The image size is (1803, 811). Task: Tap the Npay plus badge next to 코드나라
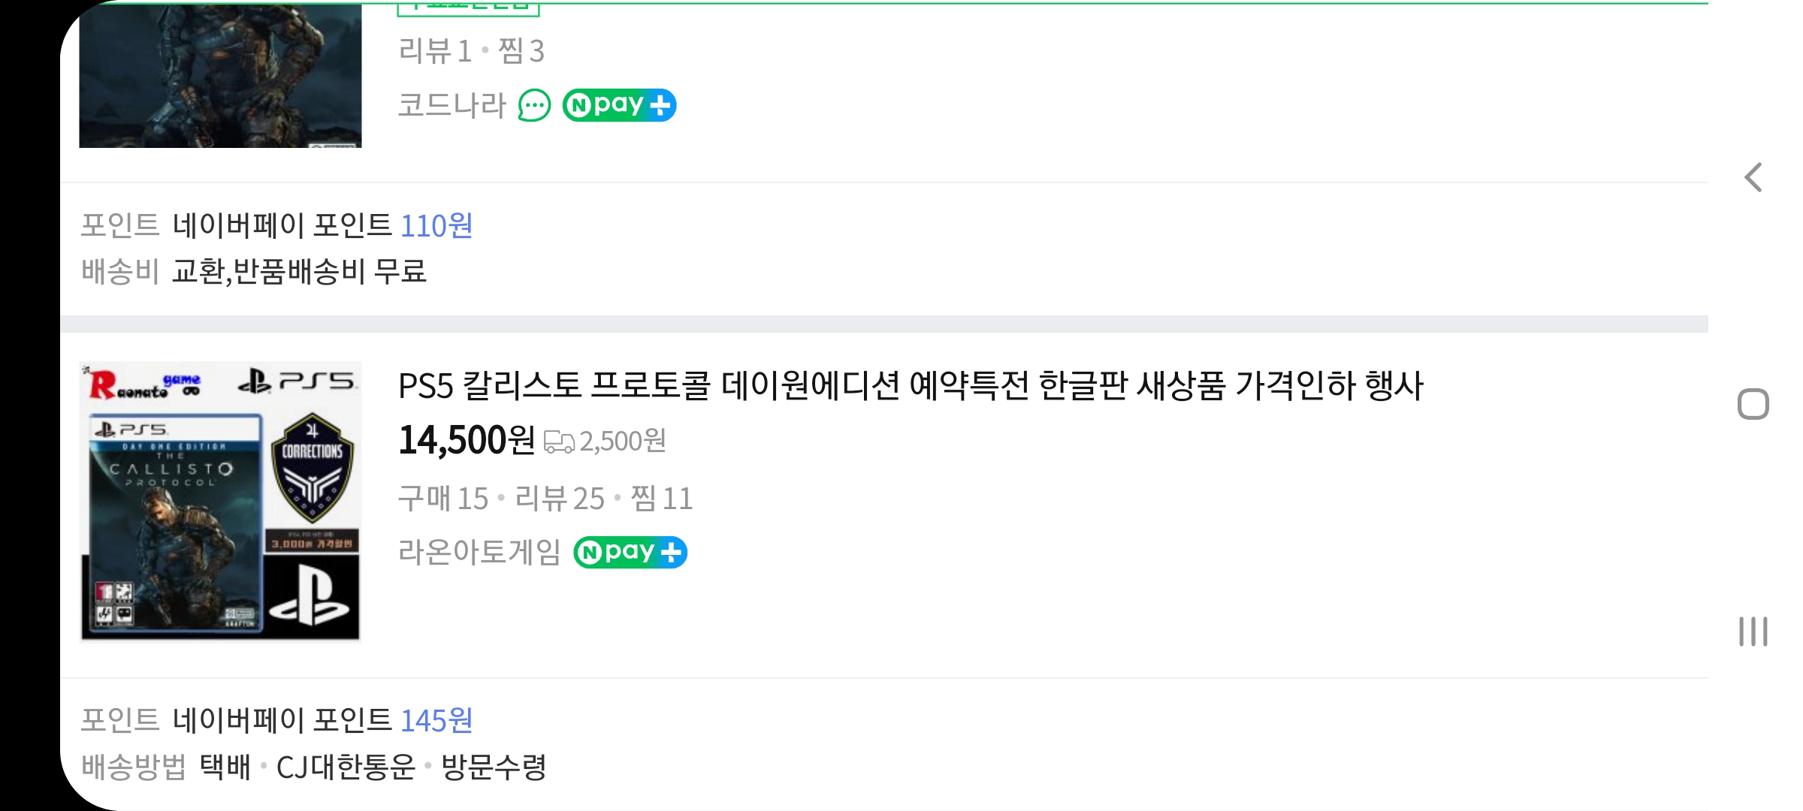tap(619, 105)
